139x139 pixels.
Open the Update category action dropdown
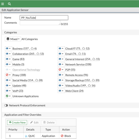point(8,86)
